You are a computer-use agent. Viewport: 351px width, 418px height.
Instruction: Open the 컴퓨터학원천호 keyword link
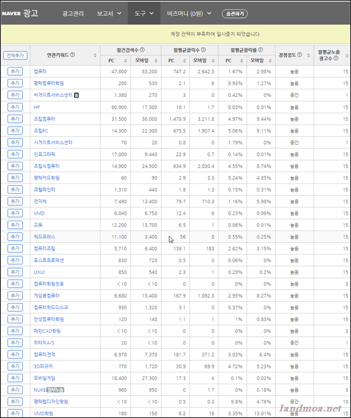click(x=49, y=284)
